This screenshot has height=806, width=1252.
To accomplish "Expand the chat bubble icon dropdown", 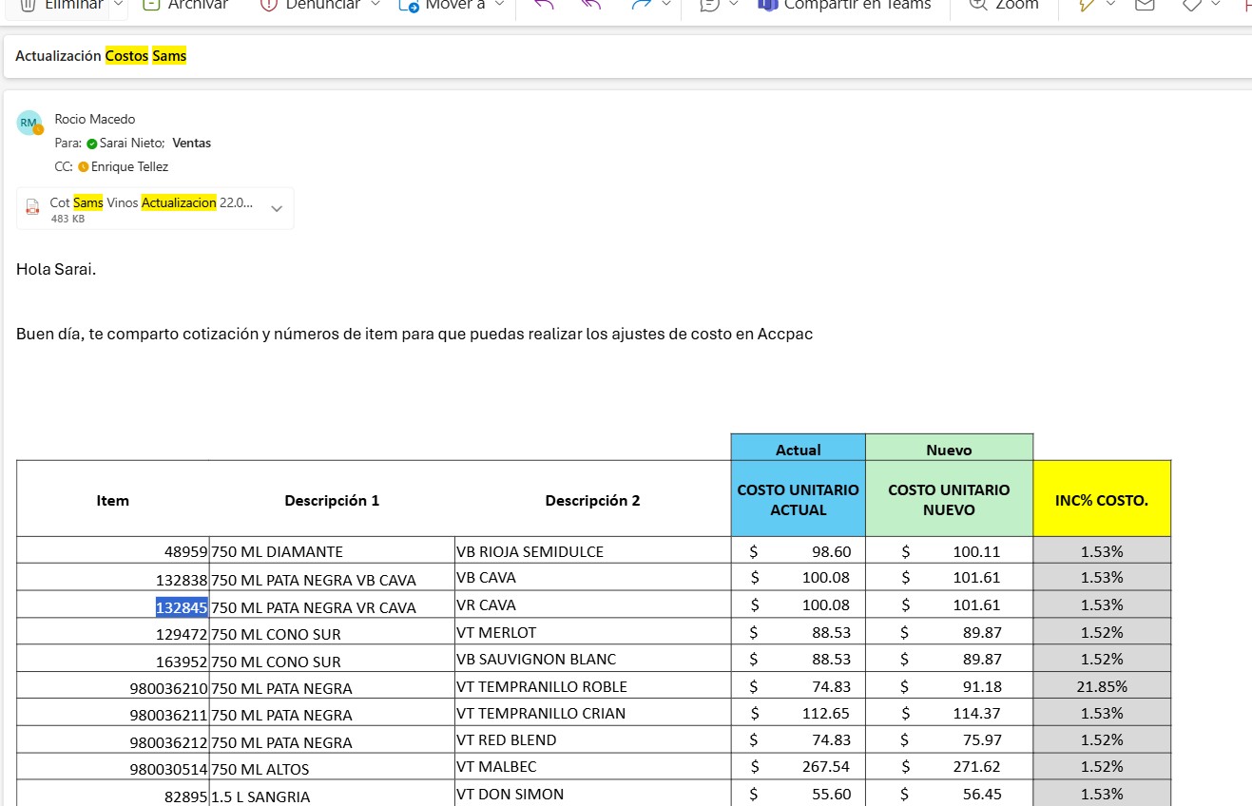I will (x=733, y=5).
